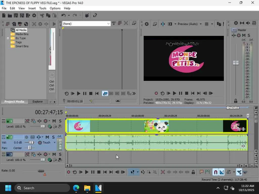Screen dimensions: 259x194
Task: Open Master bus audio properties gear
Action: click(x=236, y=23)
